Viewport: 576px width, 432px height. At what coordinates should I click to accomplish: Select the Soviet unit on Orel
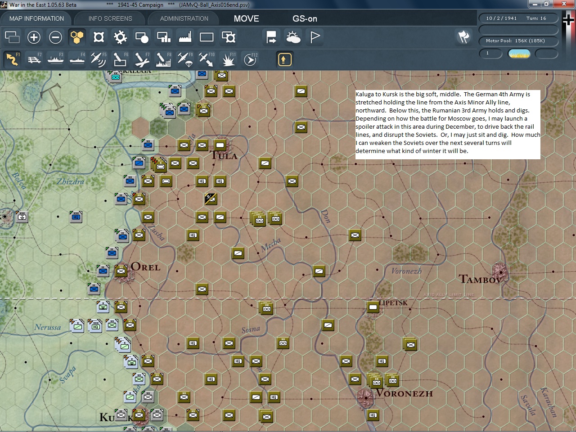tap(121, 271)
